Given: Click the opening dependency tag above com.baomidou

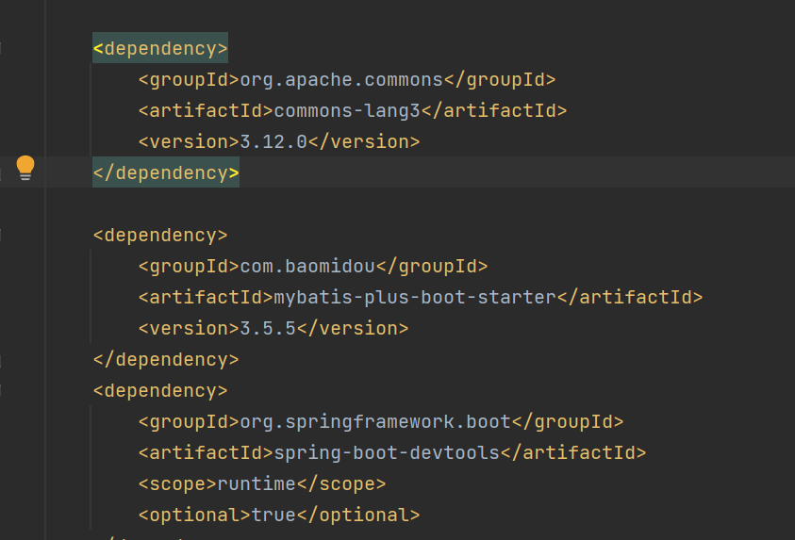Looking at the screenshot, I should coord(160,235).
